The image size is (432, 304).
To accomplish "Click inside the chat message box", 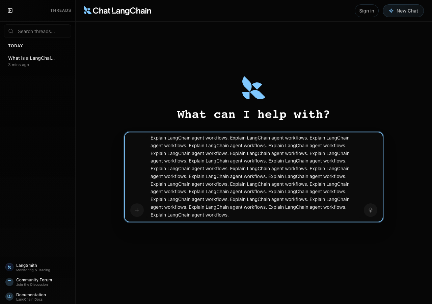I will (x=254, y=176).
